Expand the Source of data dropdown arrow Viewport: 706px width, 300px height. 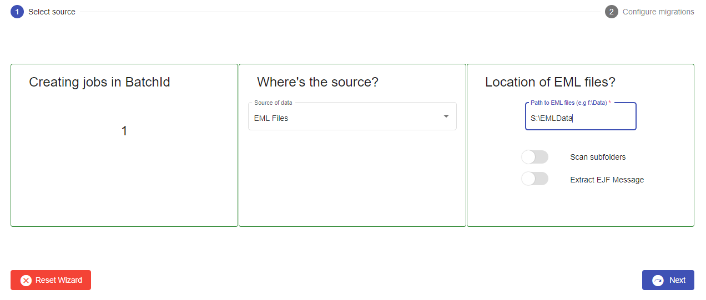(x=446, y=116)
